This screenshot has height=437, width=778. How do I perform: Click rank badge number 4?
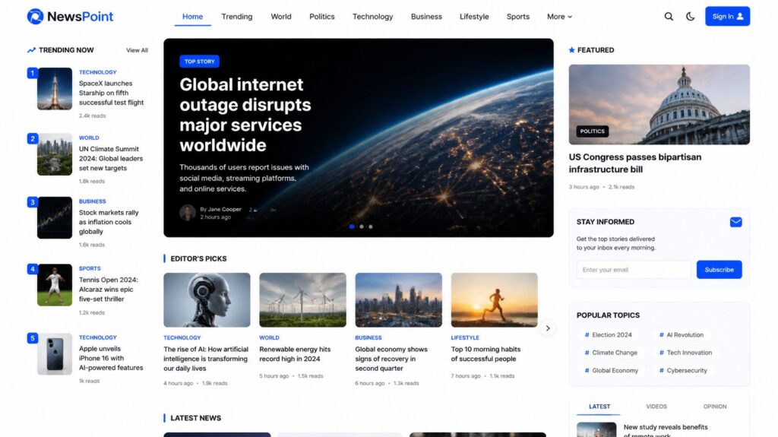[32, 269]
